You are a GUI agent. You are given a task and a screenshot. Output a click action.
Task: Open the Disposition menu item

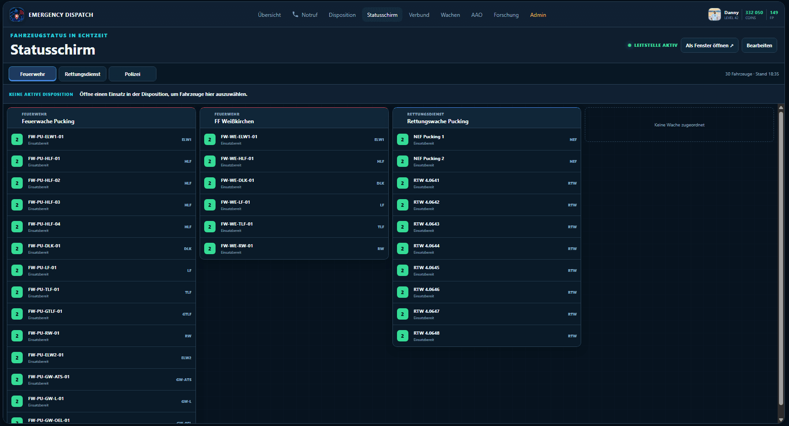[342, 15]
